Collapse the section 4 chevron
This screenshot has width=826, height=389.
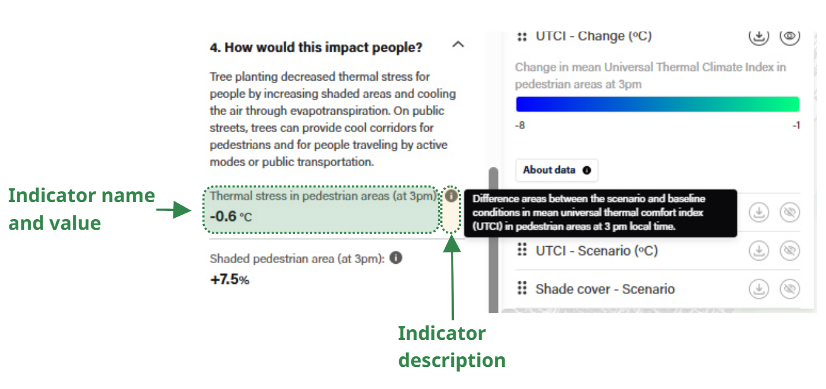click(458, 45)
